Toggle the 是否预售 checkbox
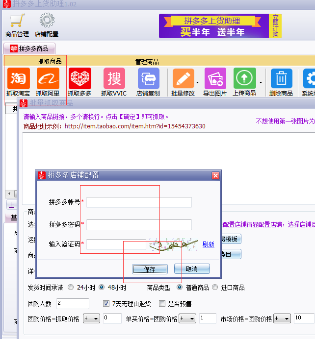Viewport: 315px width, 339px height. click(x=162, y=304)
